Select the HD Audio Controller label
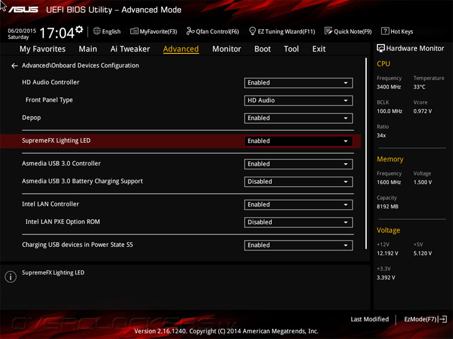453x339 pixels. tap(50, 82)
